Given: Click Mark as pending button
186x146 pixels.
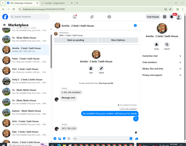Looking at the screenshot, I should [x=76, y=40].
